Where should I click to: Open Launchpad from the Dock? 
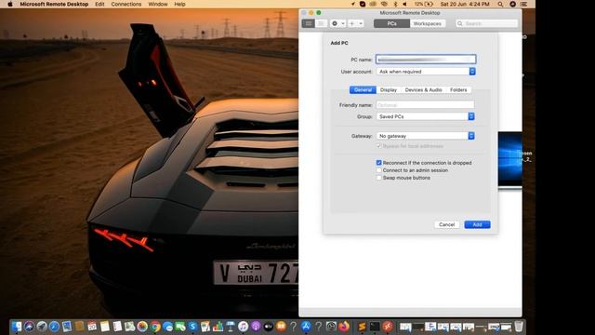pyautogui.click(x=42, y=327)
